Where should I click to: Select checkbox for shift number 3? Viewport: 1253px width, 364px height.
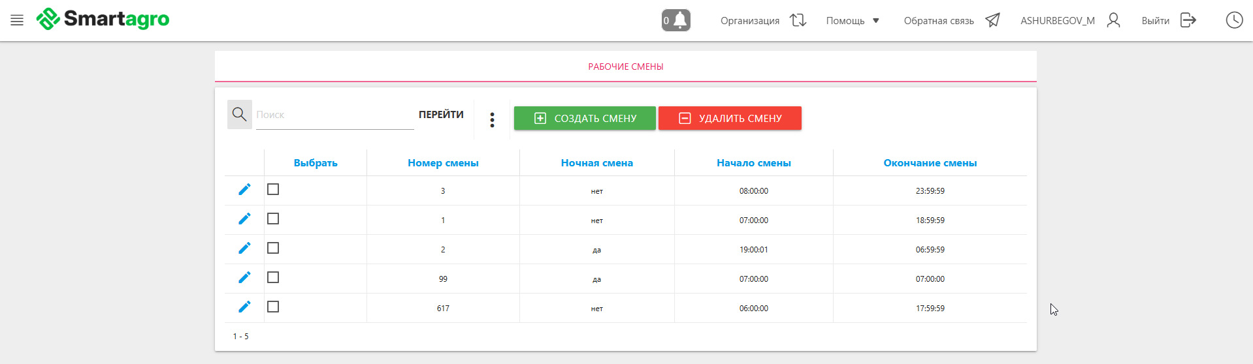[273, 189]
